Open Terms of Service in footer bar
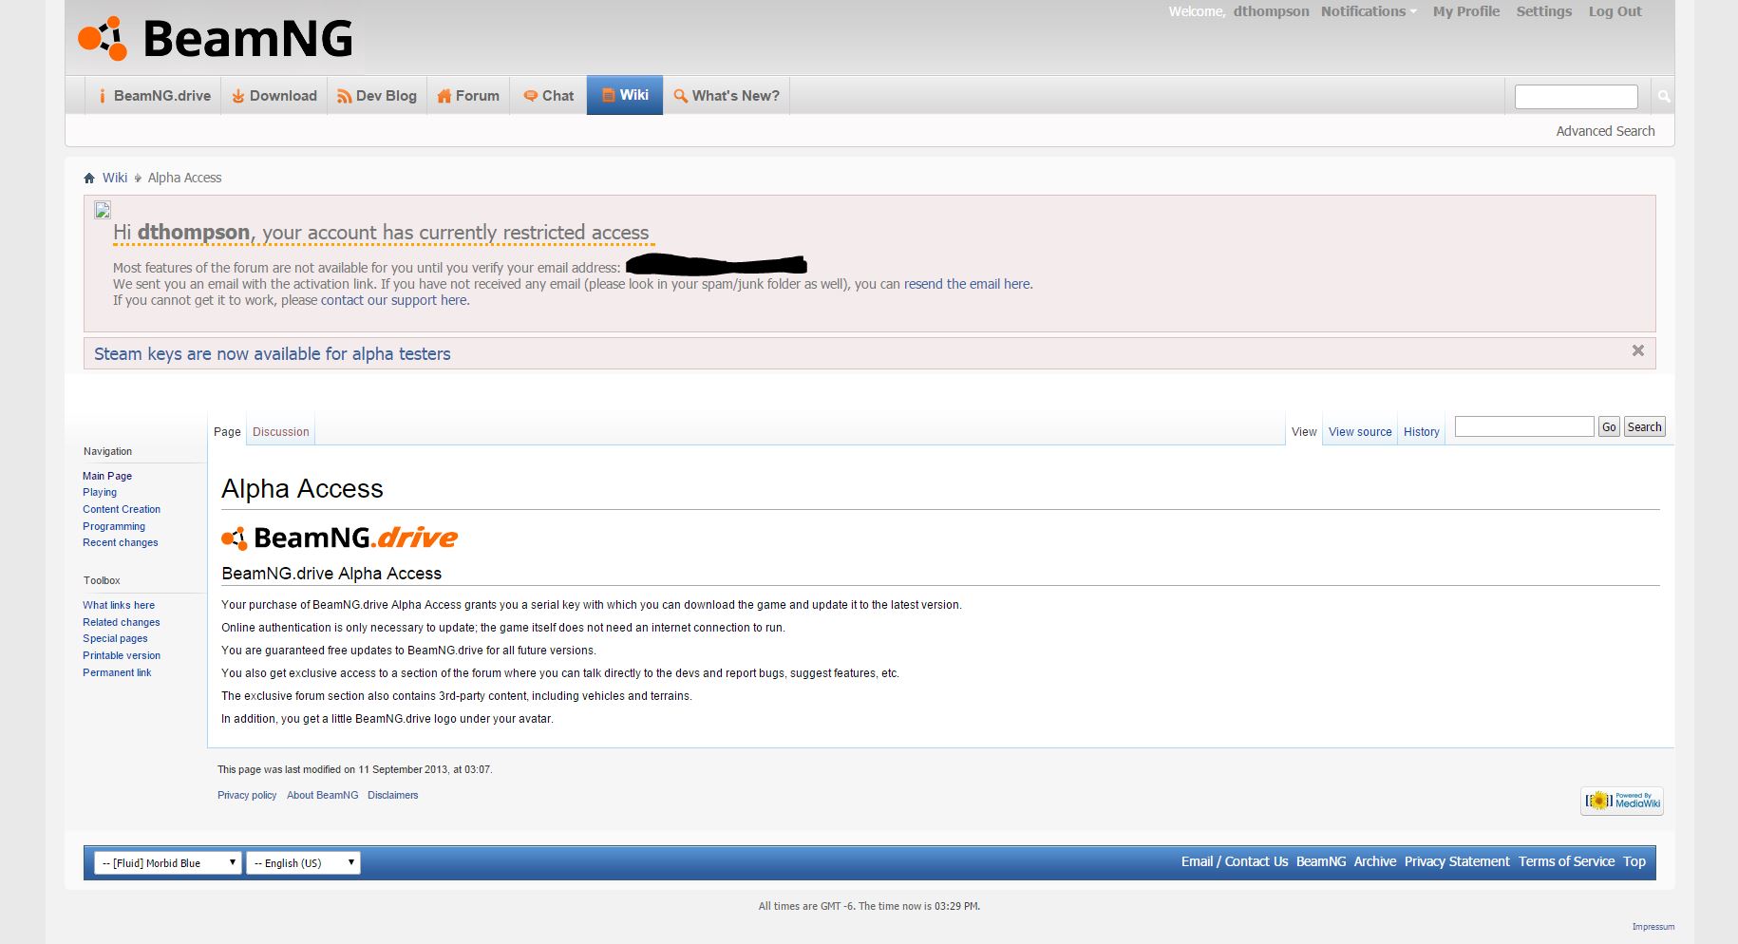This screenshot has height=944, width=1738. [1566, 861]
